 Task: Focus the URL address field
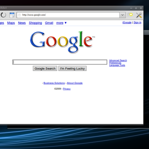tap(68, 15)
